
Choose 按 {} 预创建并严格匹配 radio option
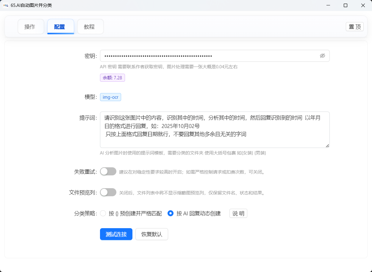[x=103, y=213]
